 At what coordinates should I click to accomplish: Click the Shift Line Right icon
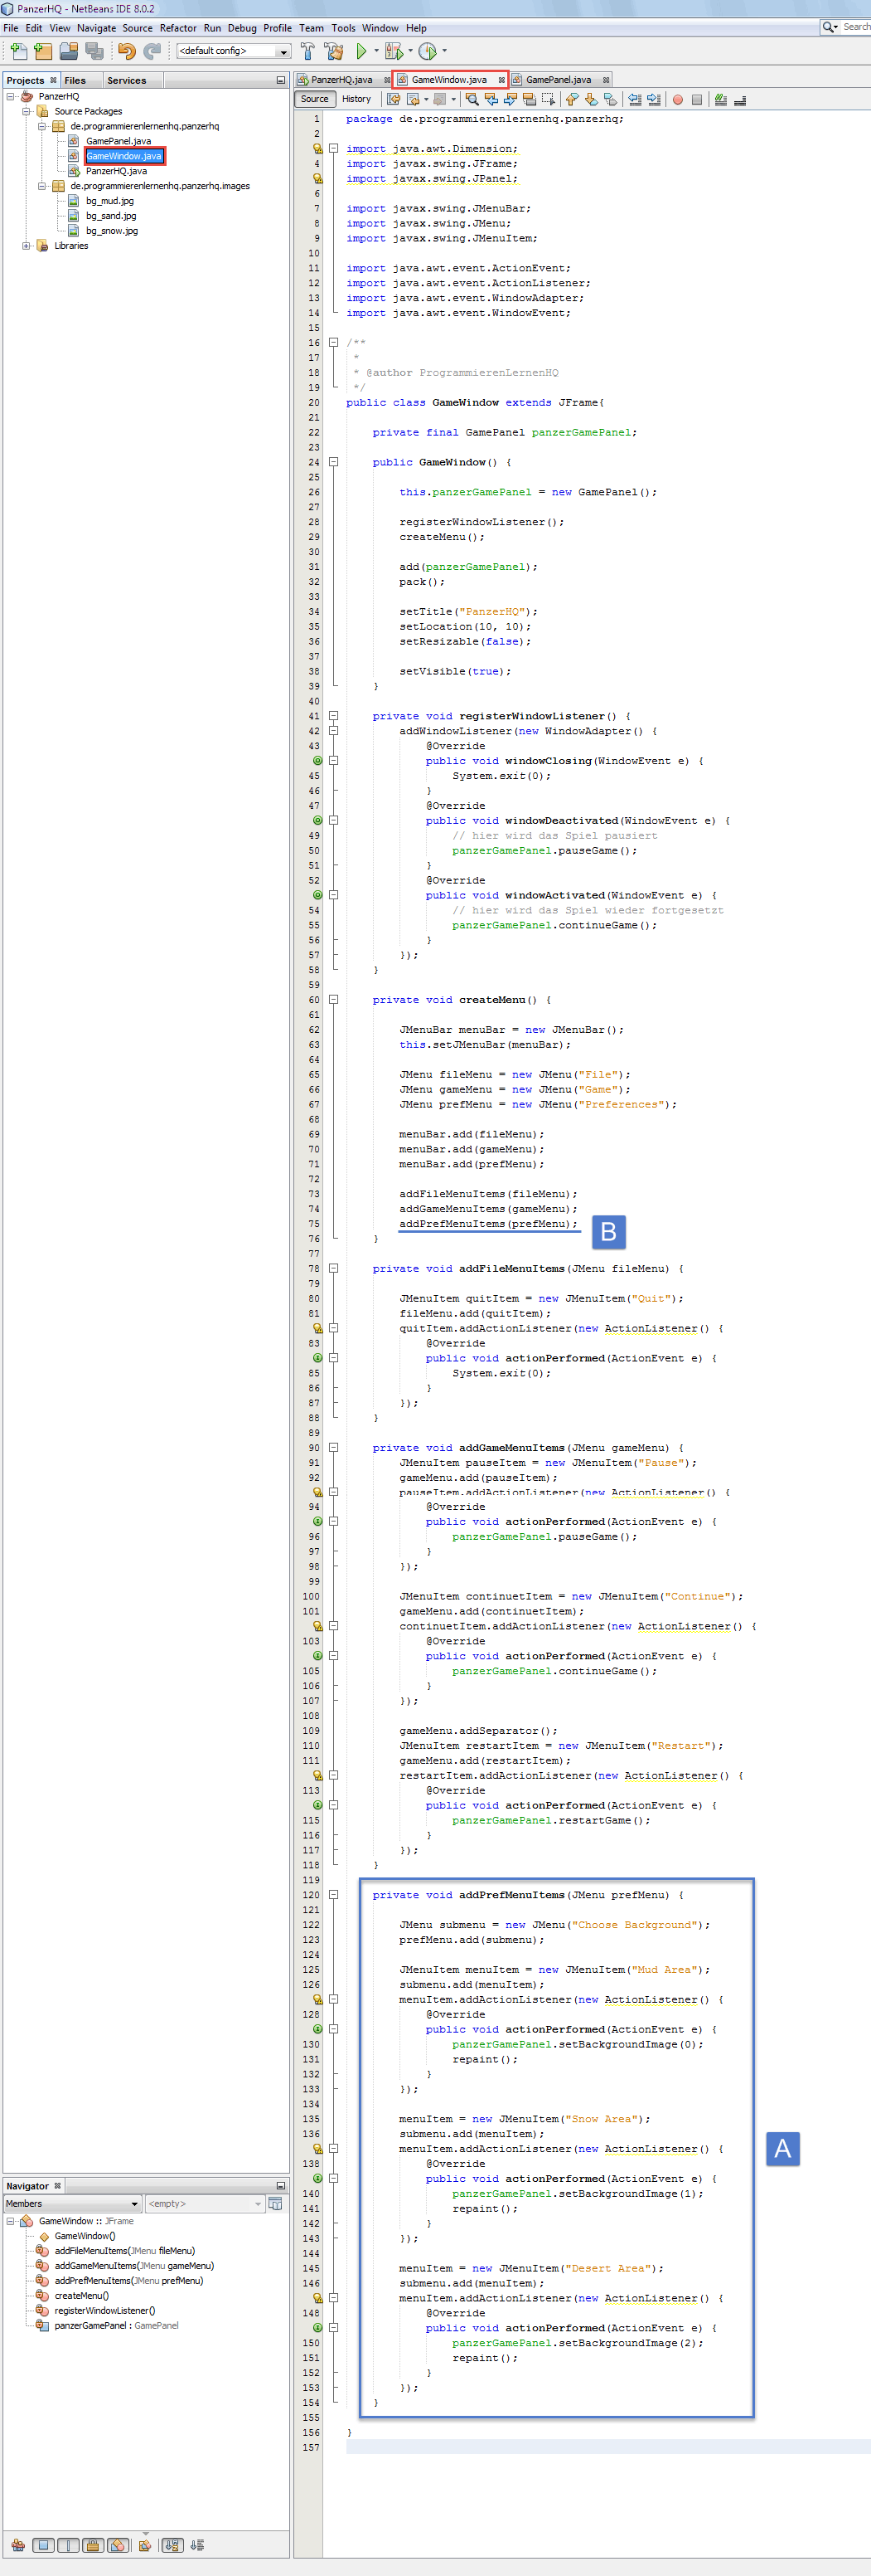[x=653, y=99]
